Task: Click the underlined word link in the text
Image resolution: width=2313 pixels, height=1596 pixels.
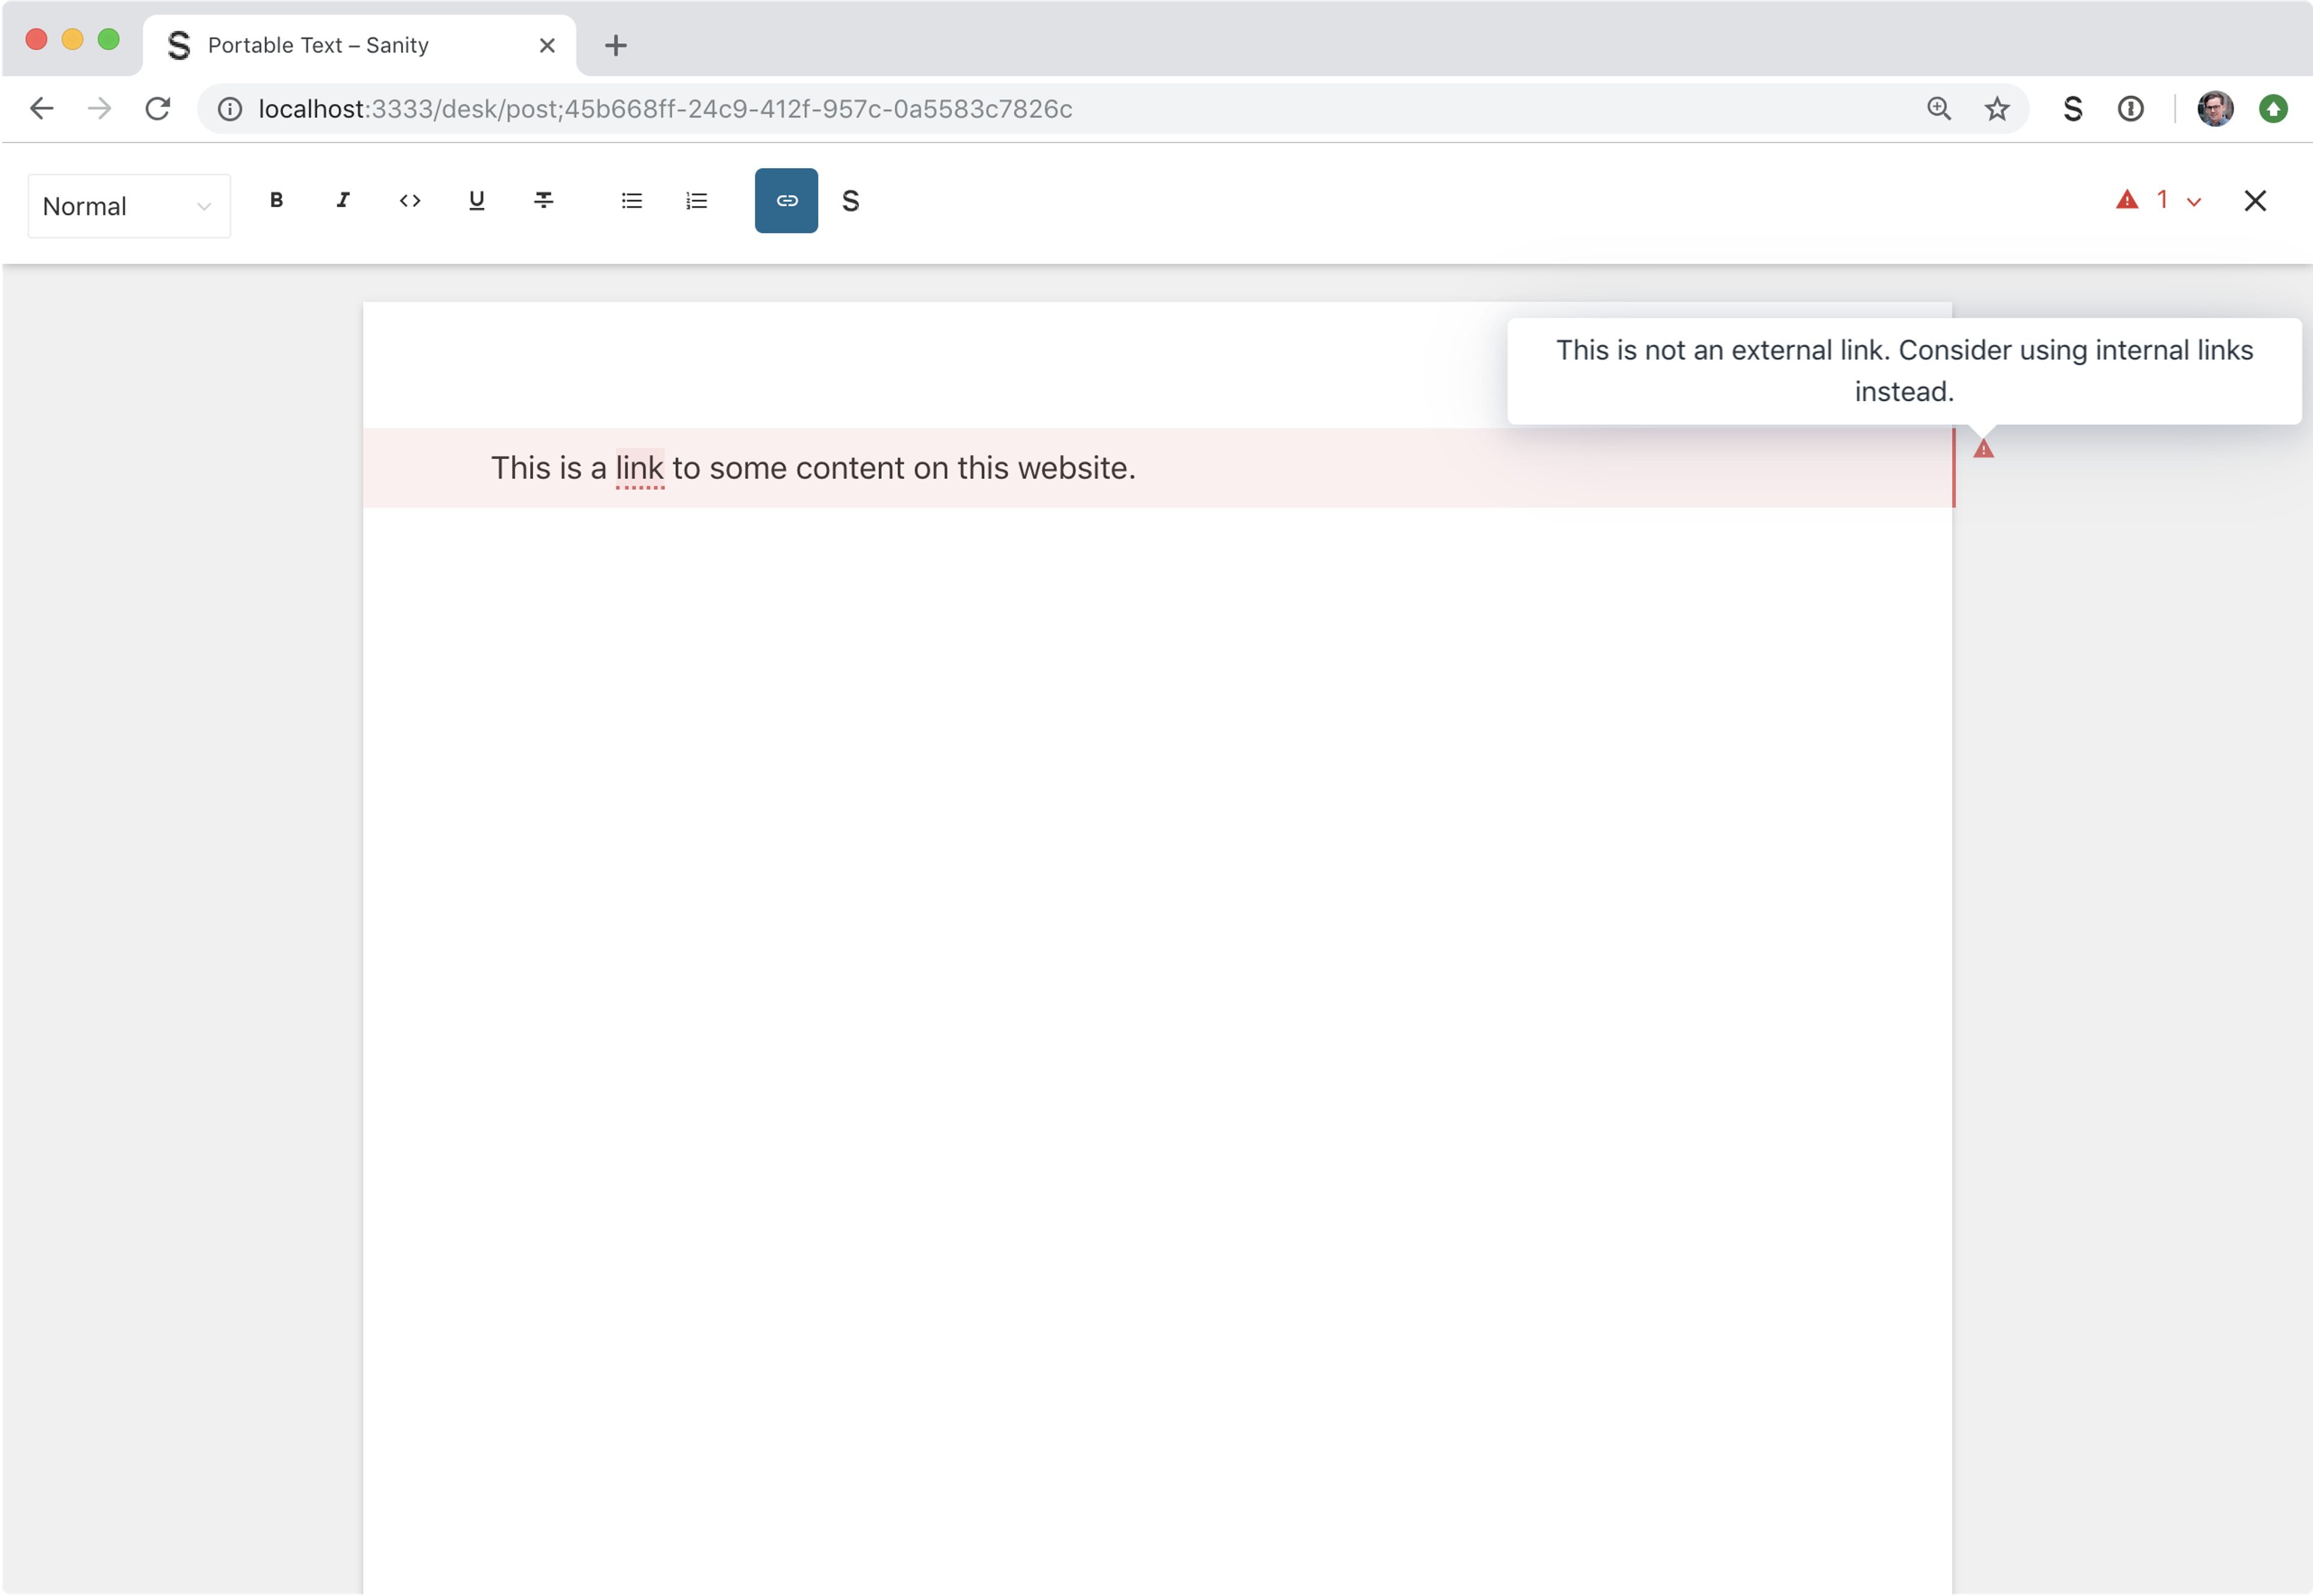Action: point(639,468)
